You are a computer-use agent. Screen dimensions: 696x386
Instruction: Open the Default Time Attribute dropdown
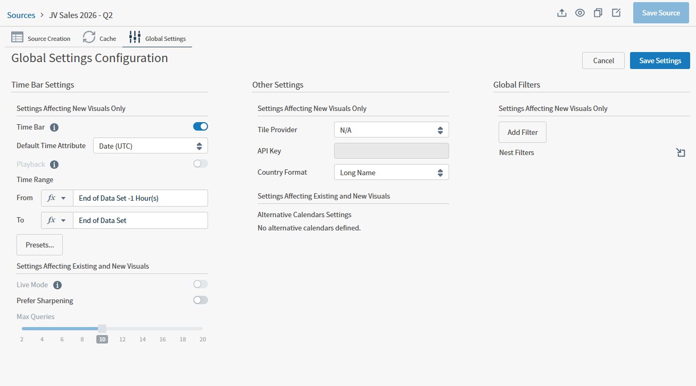[151, 145]
